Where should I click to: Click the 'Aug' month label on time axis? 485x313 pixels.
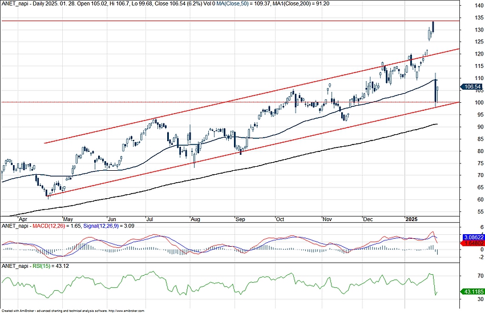pyautogui.click(x=196, y=219)
